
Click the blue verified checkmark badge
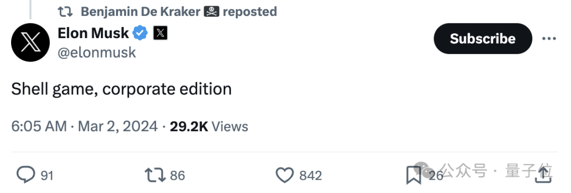[140, 33]
